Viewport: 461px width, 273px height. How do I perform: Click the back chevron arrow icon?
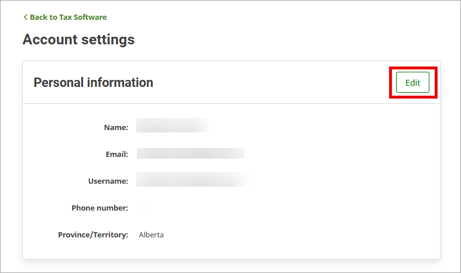[x=25, y=17]
